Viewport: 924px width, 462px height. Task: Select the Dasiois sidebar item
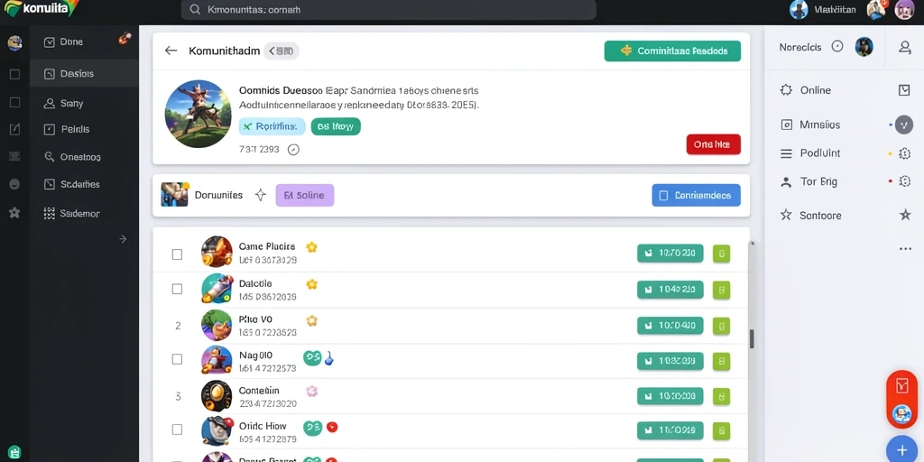click(x=84, y=74)
